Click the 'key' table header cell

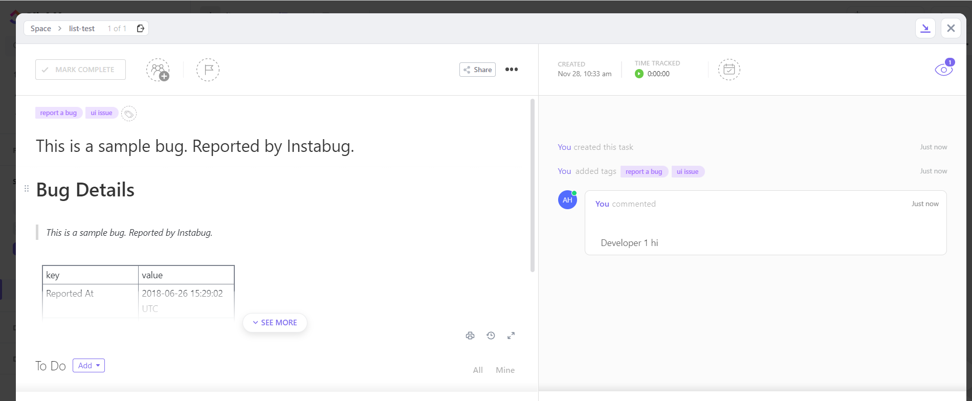point(91,275)
